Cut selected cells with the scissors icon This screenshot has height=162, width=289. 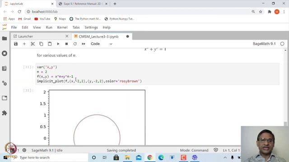[33, 44]
